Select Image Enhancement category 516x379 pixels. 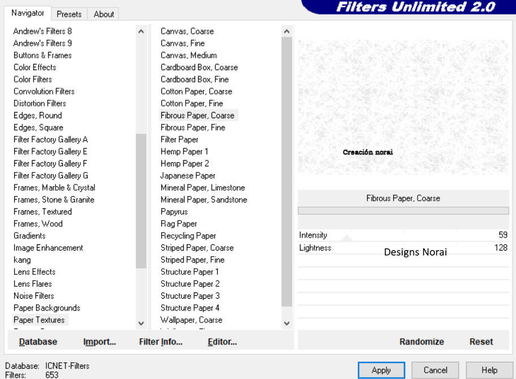pyautogui.click(x=48, y=248)
